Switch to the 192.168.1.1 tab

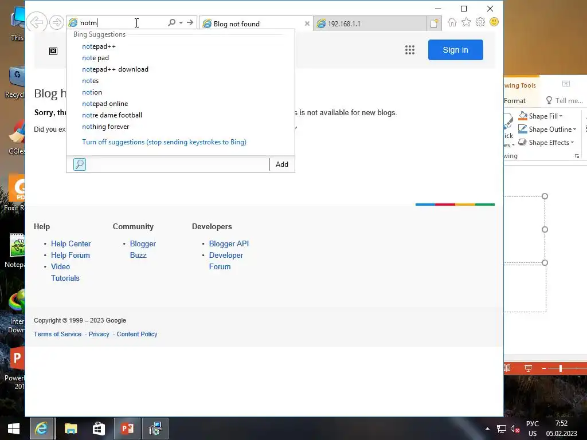370,23
